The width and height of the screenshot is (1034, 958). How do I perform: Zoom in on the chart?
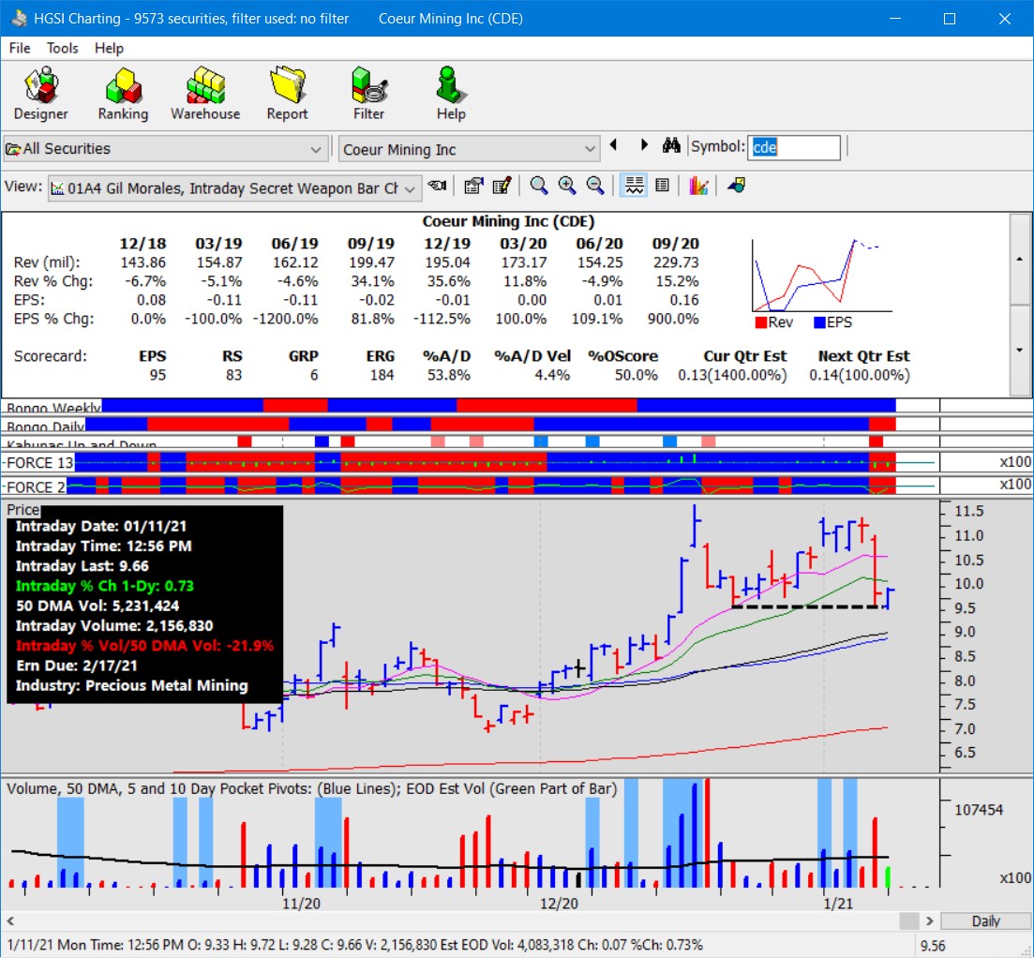(x=567, y=186)
